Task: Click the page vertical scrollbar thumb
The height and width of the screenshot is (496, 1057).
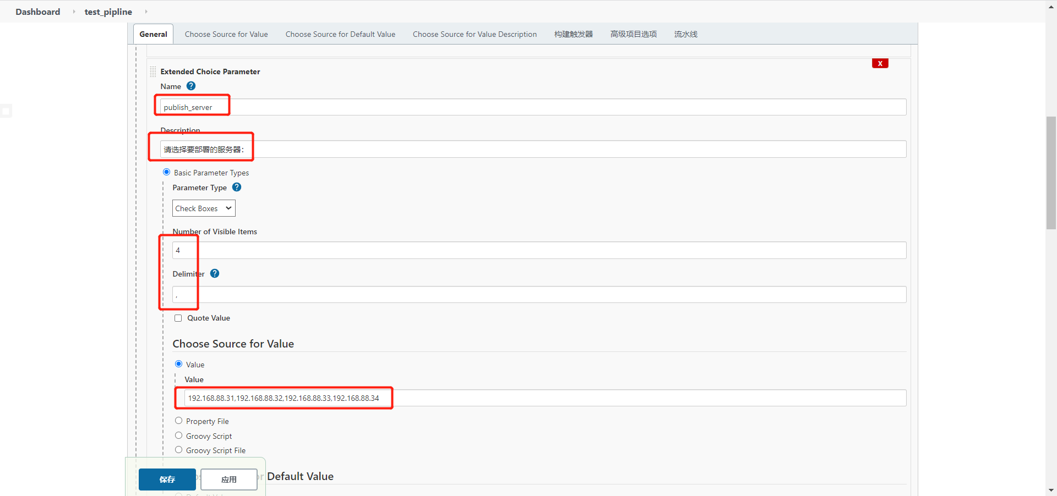Action: click(x=1051, y=173)
